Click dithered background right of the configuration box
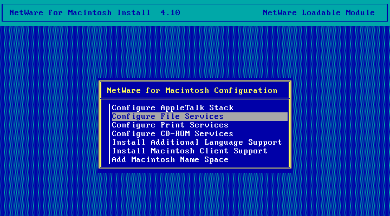This screenshot has height=216, width=390. click(341, 124)
